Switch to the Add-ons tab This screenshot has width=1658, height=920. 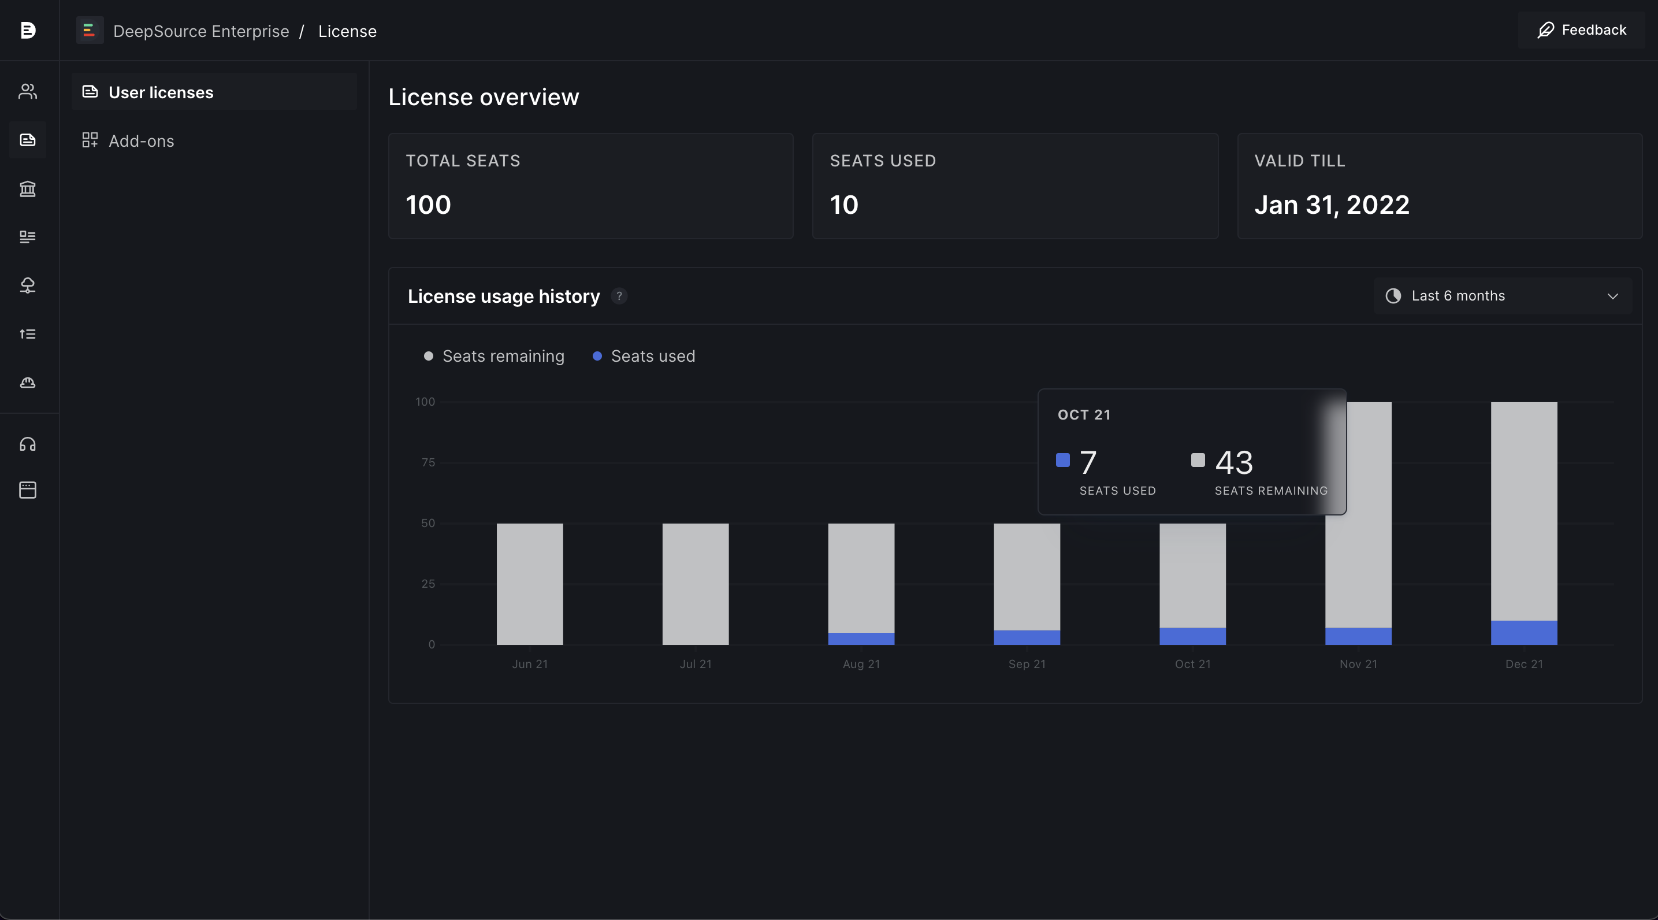click(141, 140)
